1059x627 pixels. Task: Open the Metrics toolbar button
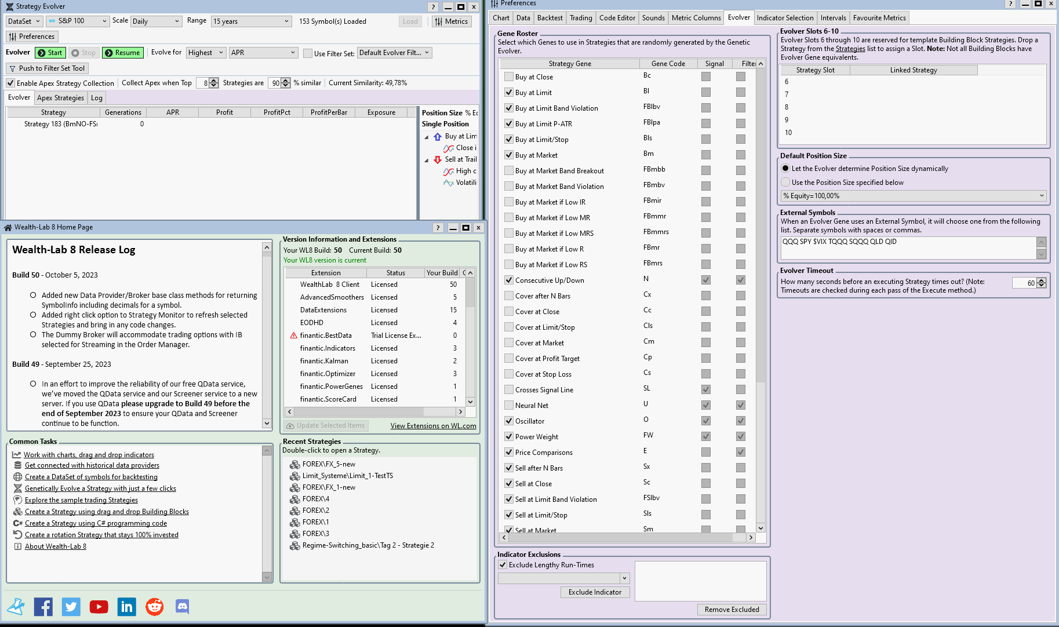point(451,21)
